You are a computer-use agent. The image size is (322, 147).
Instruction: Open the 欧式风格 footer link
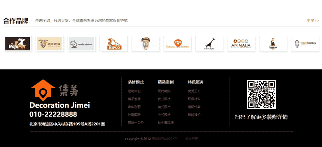[164, 99]
